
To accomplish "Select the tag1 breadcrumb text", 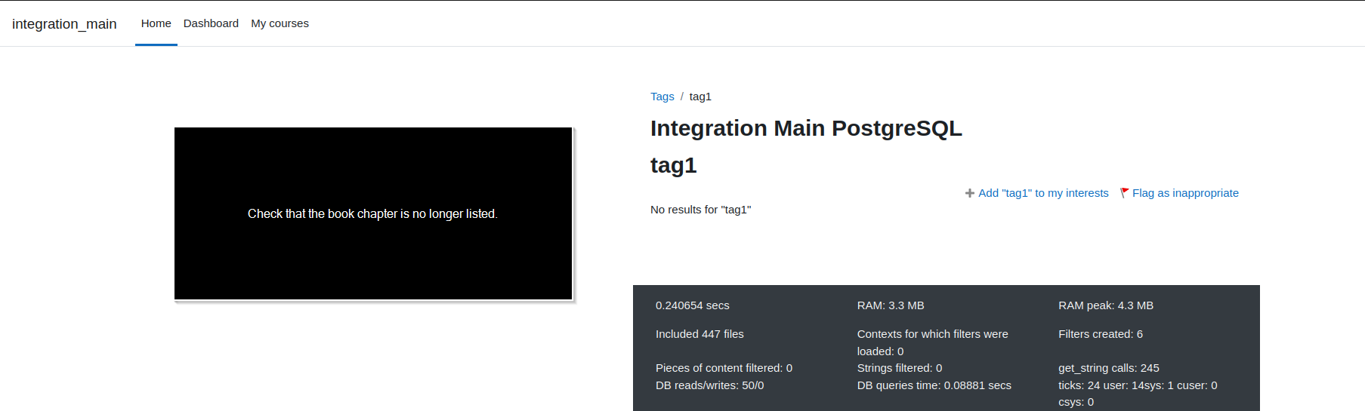I will (x=700, y=97).
